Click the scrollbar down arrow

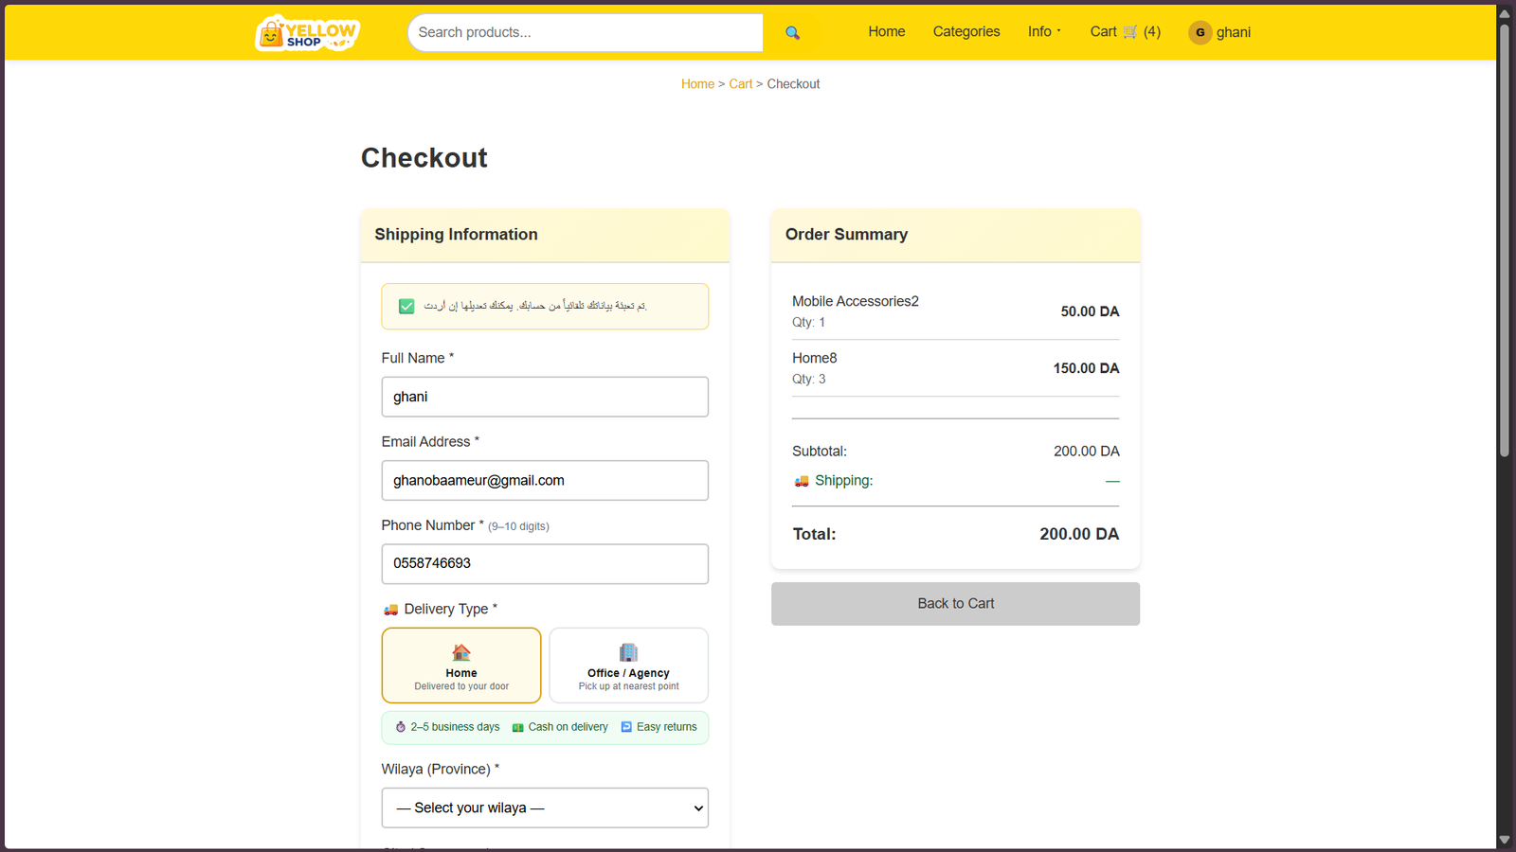1504,840
